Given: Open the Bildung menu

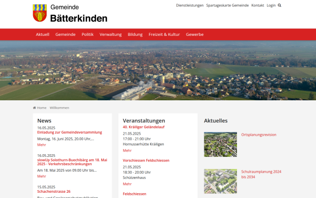Looking at the screenshot, I should tap(135, 34).
